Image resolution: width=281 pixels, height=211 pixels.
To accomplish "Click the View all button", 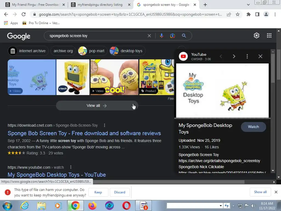I will click(x=97, y=106).
